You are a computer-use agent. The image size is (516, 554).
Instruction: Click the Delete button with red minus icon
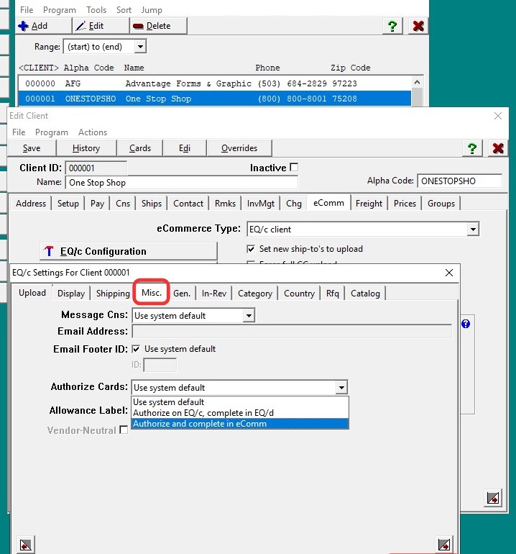coord(159,26)
